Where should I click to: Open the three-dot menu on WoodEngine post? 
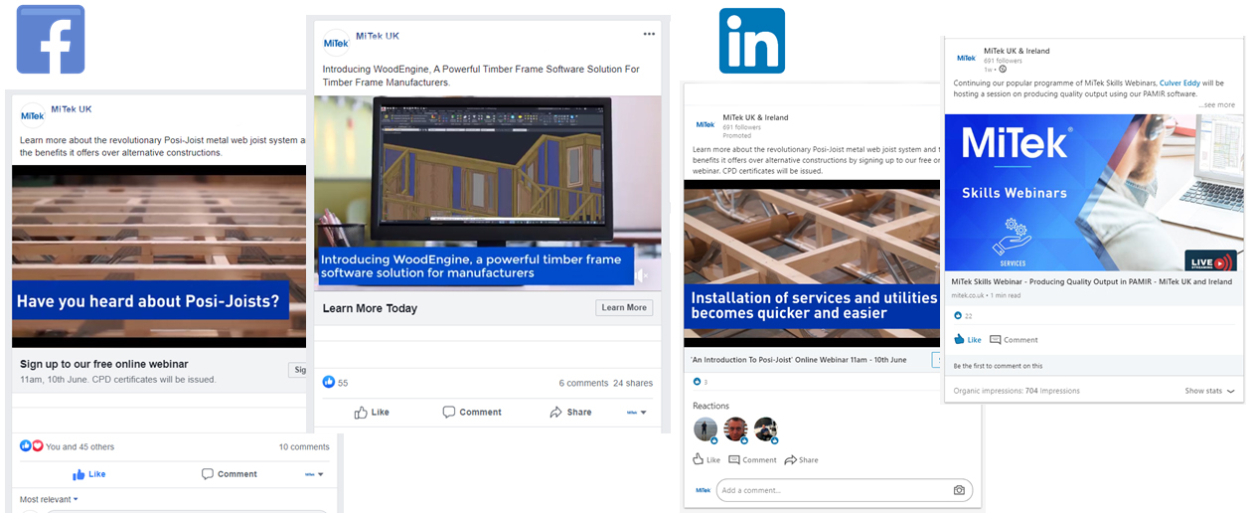click(649, 34)
